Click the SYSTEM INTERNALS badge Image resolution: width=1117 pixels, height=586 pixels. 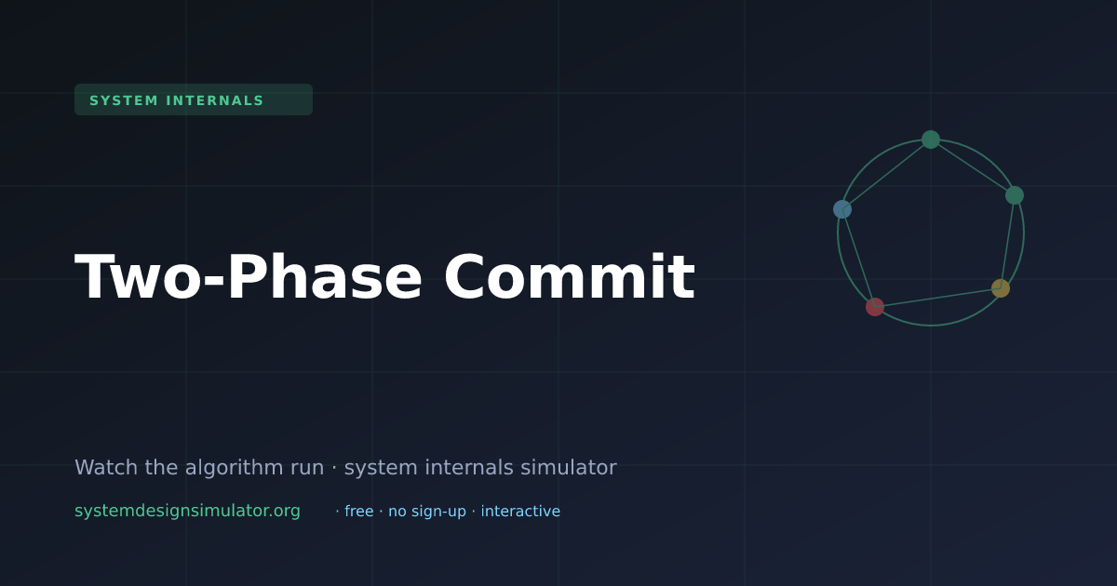click(x=194, y=100)
